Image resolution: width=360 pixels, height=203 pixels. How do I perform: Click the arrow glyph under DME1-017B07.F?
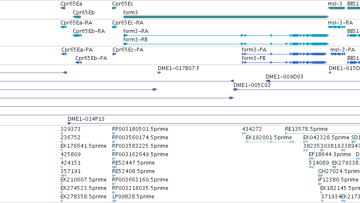pos(159,73)
